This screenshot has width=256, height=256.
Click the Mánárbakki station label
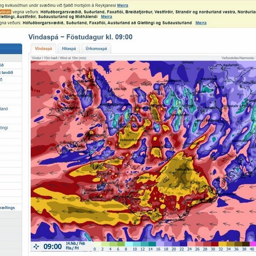[x=209, y=79]
